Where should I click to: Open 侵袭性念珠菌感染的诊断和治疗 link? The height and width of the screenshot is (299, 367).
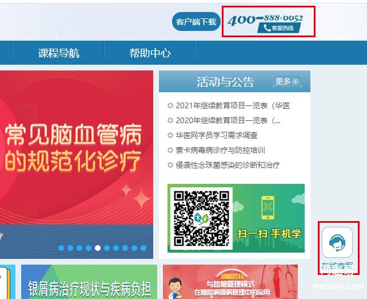pos(228,165)
